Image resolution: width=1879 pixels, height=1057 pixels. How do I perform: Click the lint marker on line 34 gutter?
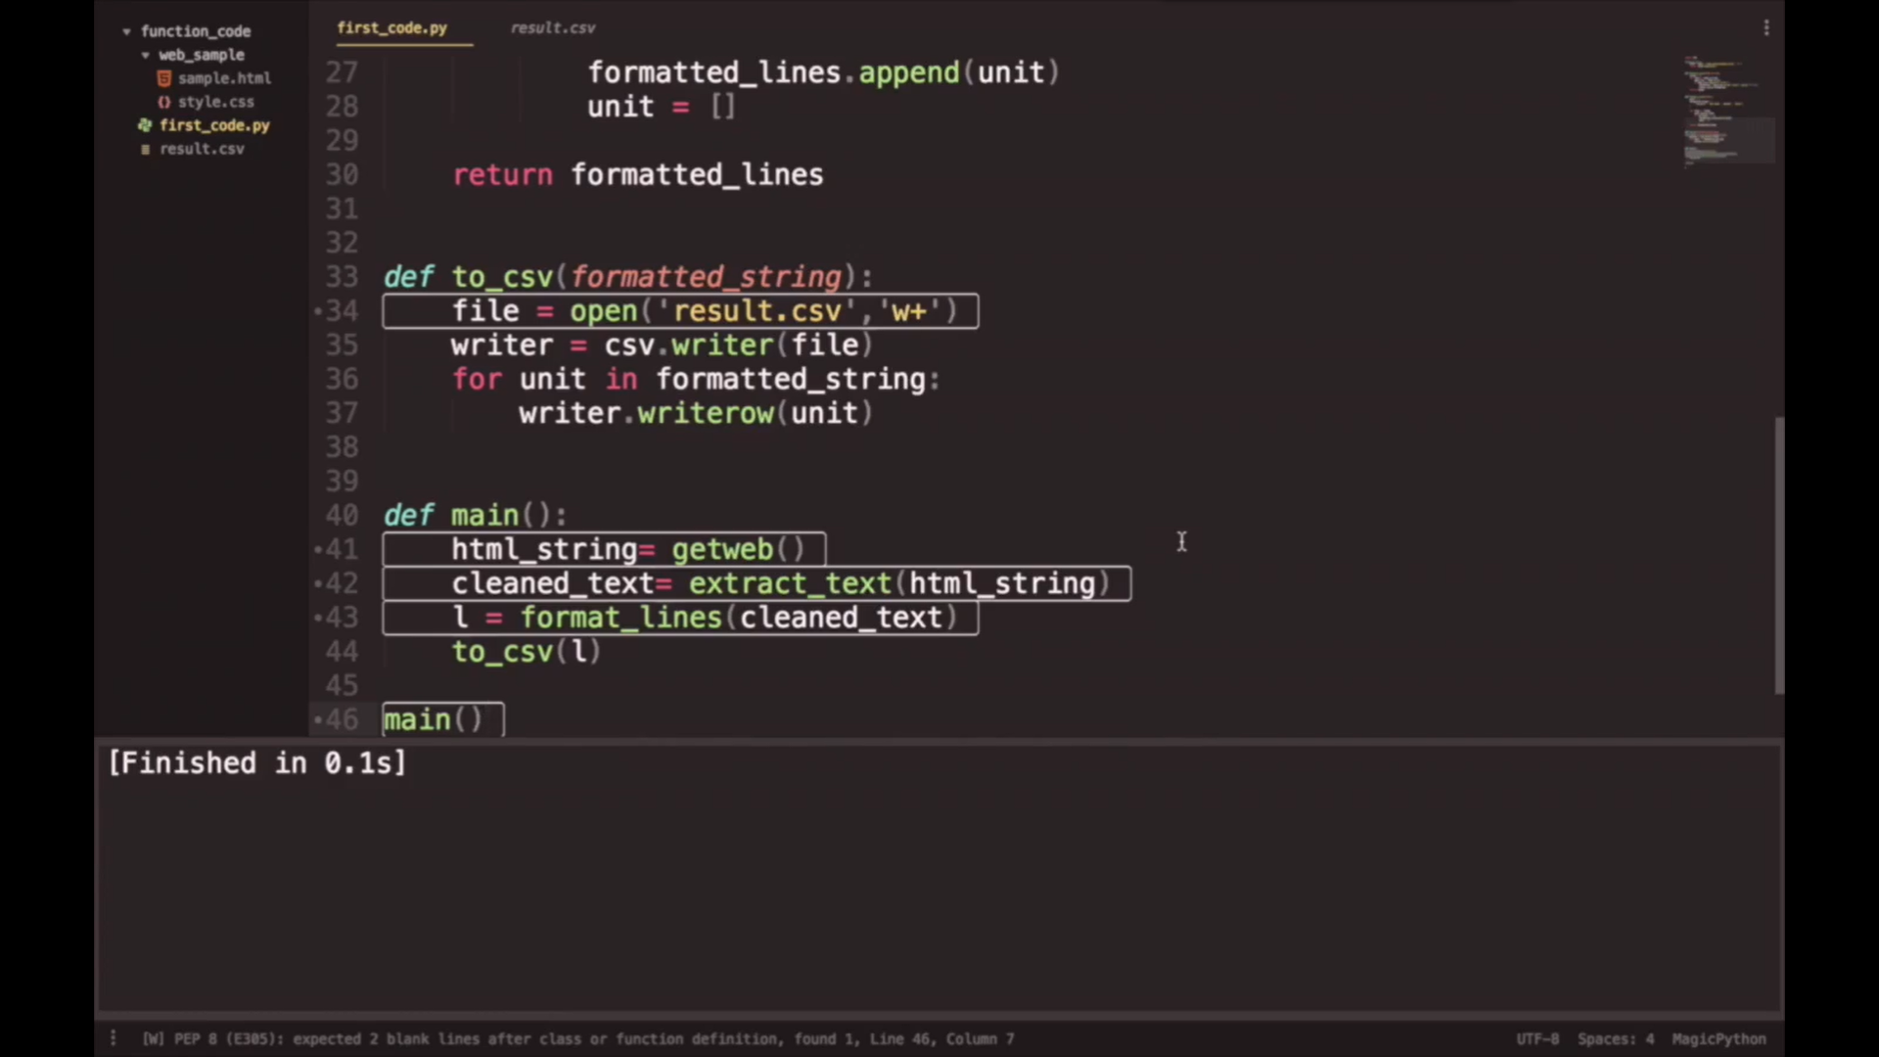[318, 311]
